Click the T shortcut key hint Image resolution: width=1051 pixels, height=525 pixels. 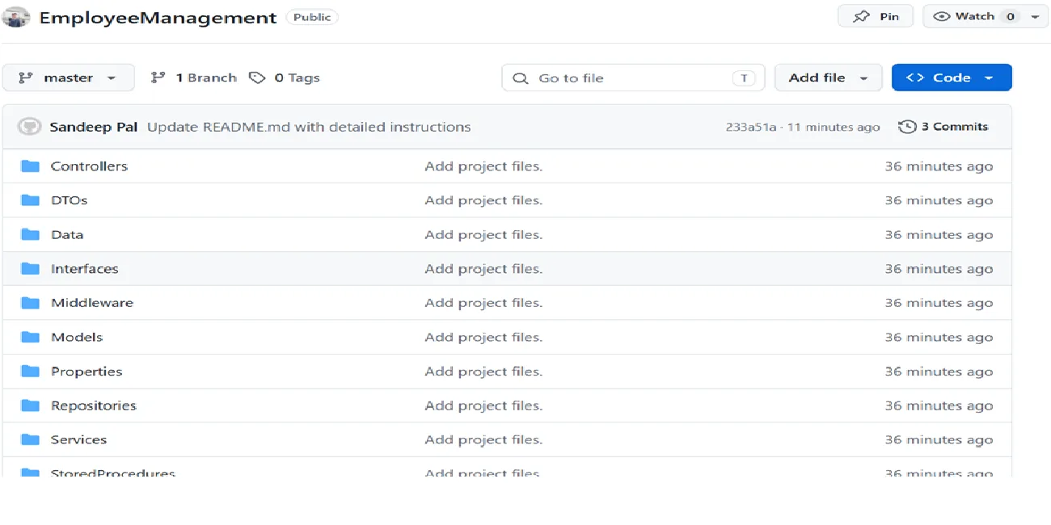point(744,78)
